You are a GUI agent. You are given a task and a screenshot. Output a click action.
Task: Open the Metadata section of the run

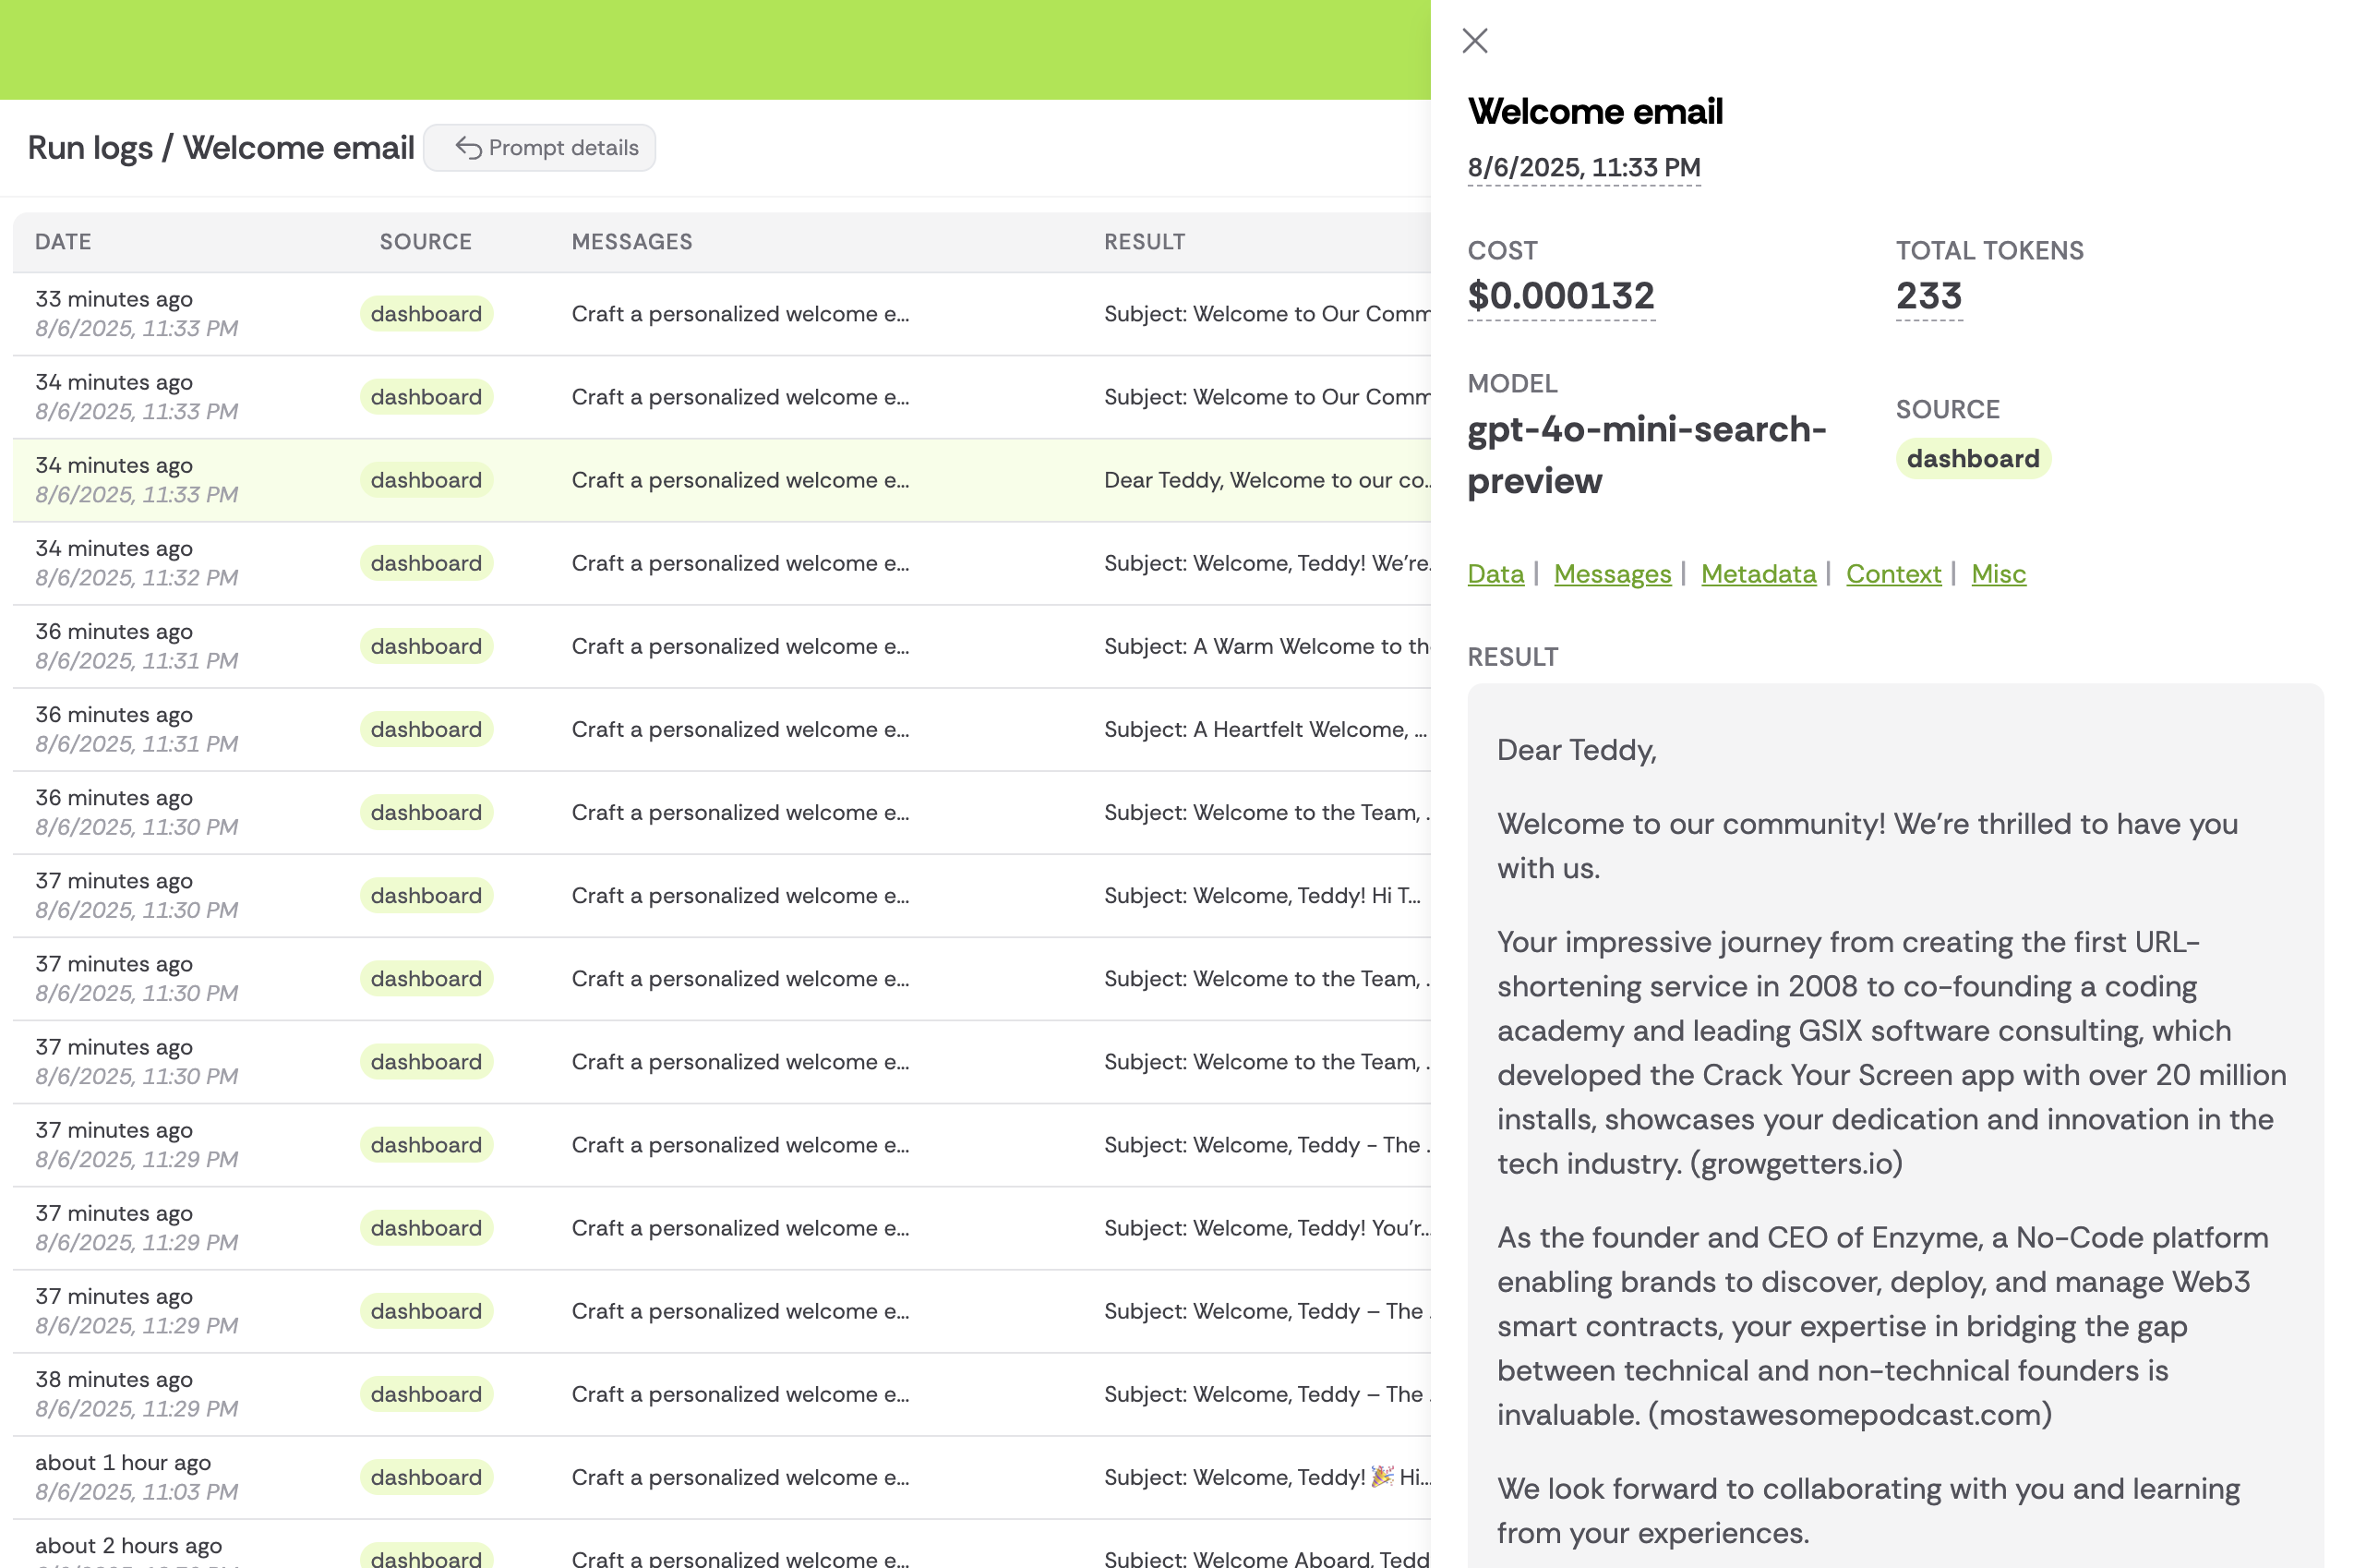coord(1759,573)
